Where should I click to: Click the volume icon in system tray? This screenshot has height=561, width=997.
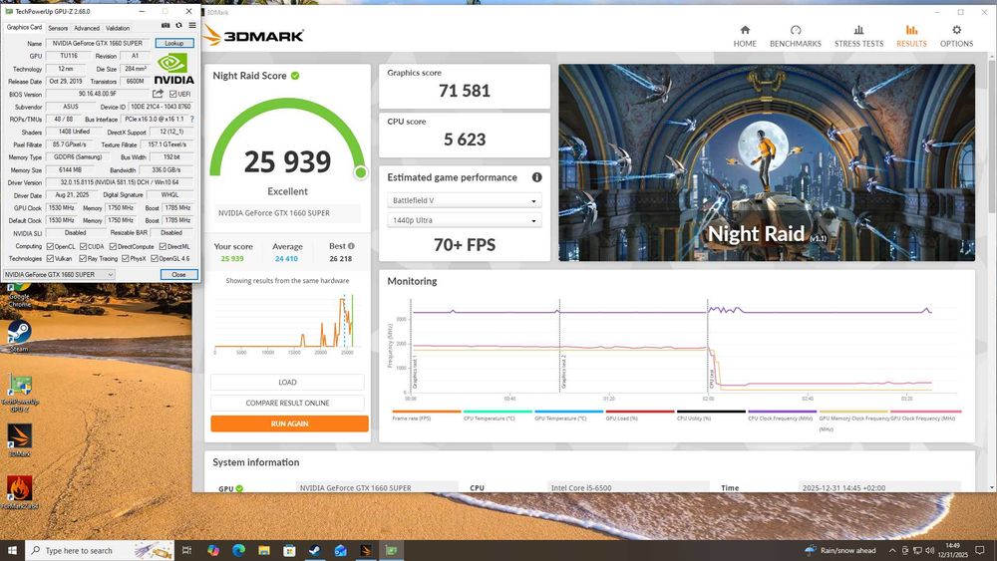(929, 550)
